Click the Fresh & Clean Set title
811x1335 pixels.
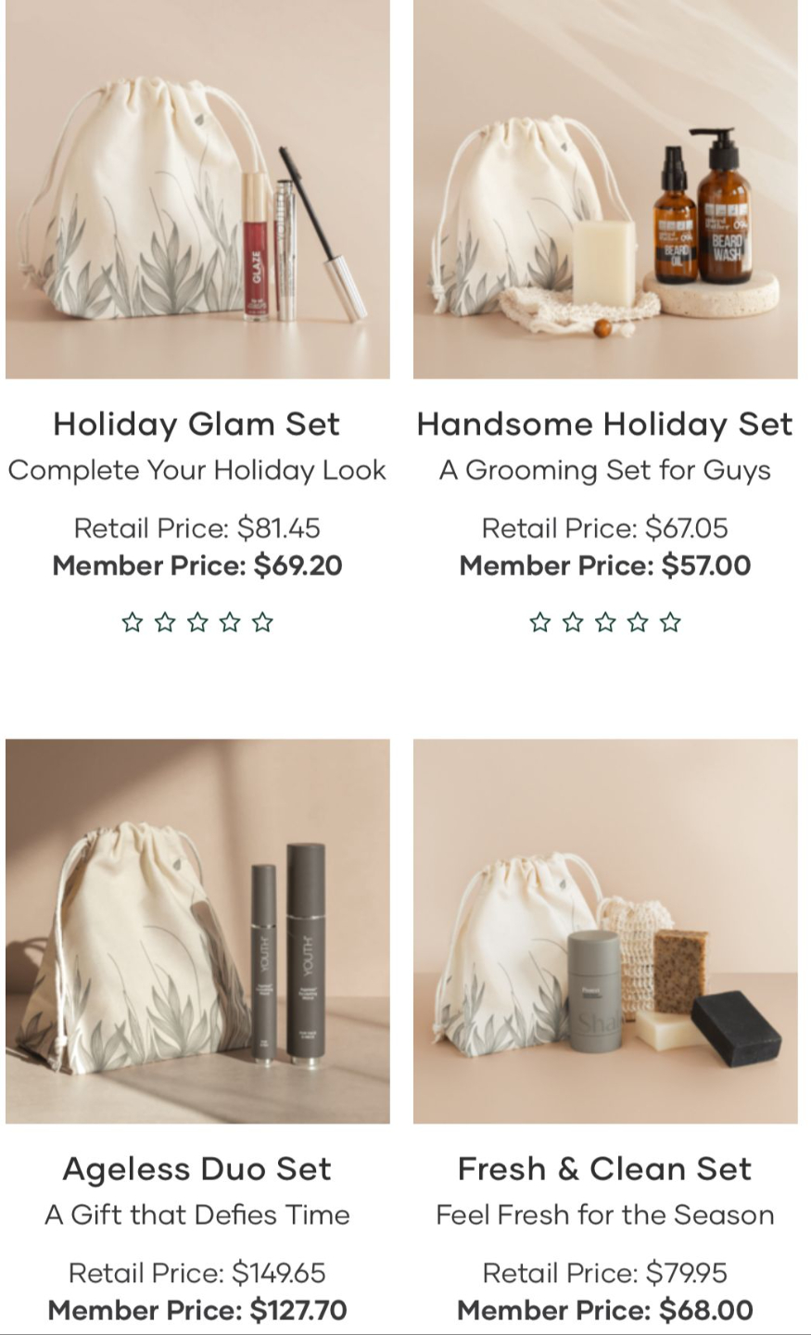[605, 1168]
